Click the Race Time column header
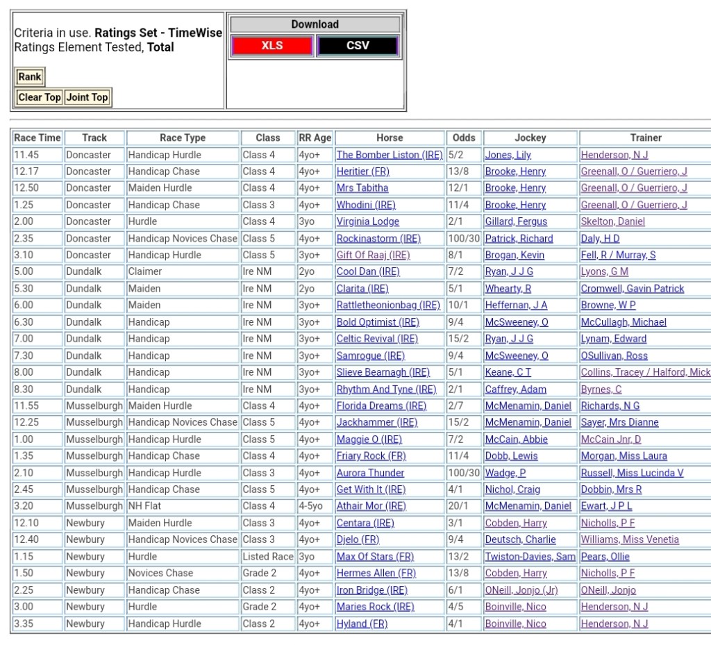Image resolution: width=711 pixels, height=645 pixels. [37, 137]
